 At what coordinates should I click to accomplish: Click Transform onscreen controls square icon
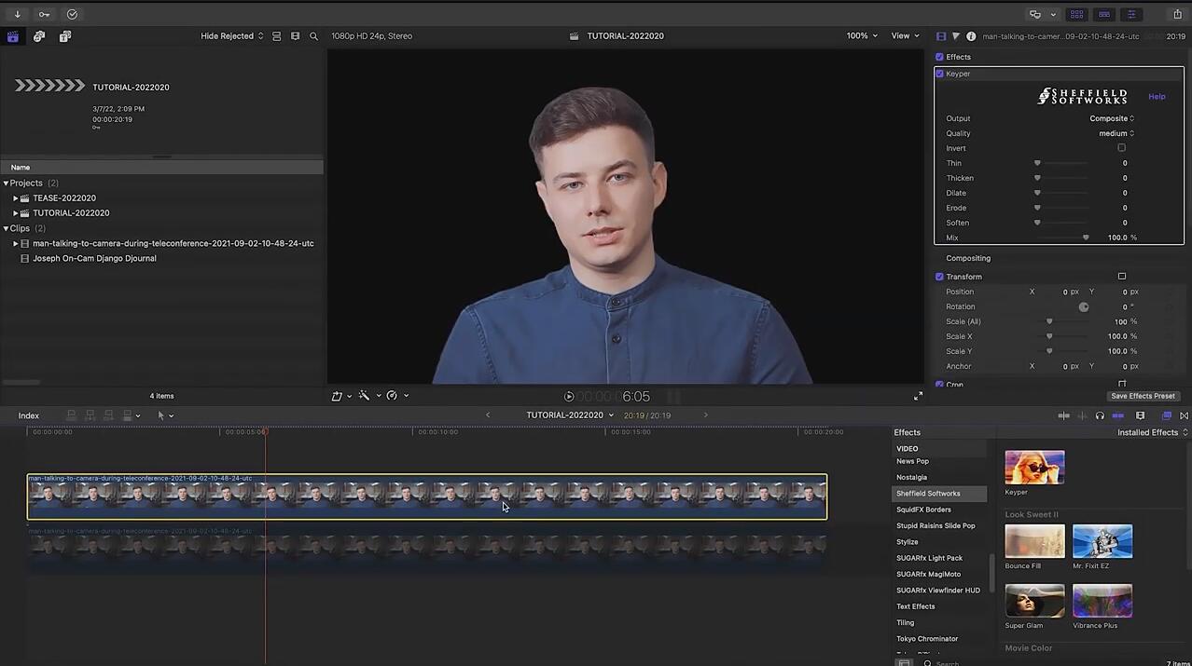1122,277
